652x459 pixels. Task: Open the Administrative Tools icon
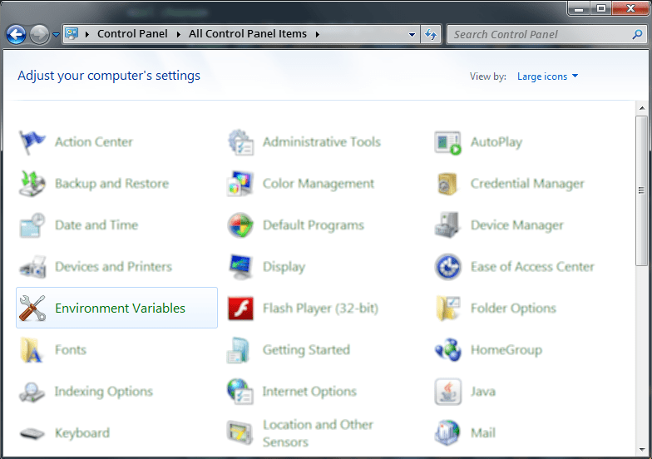241,142
